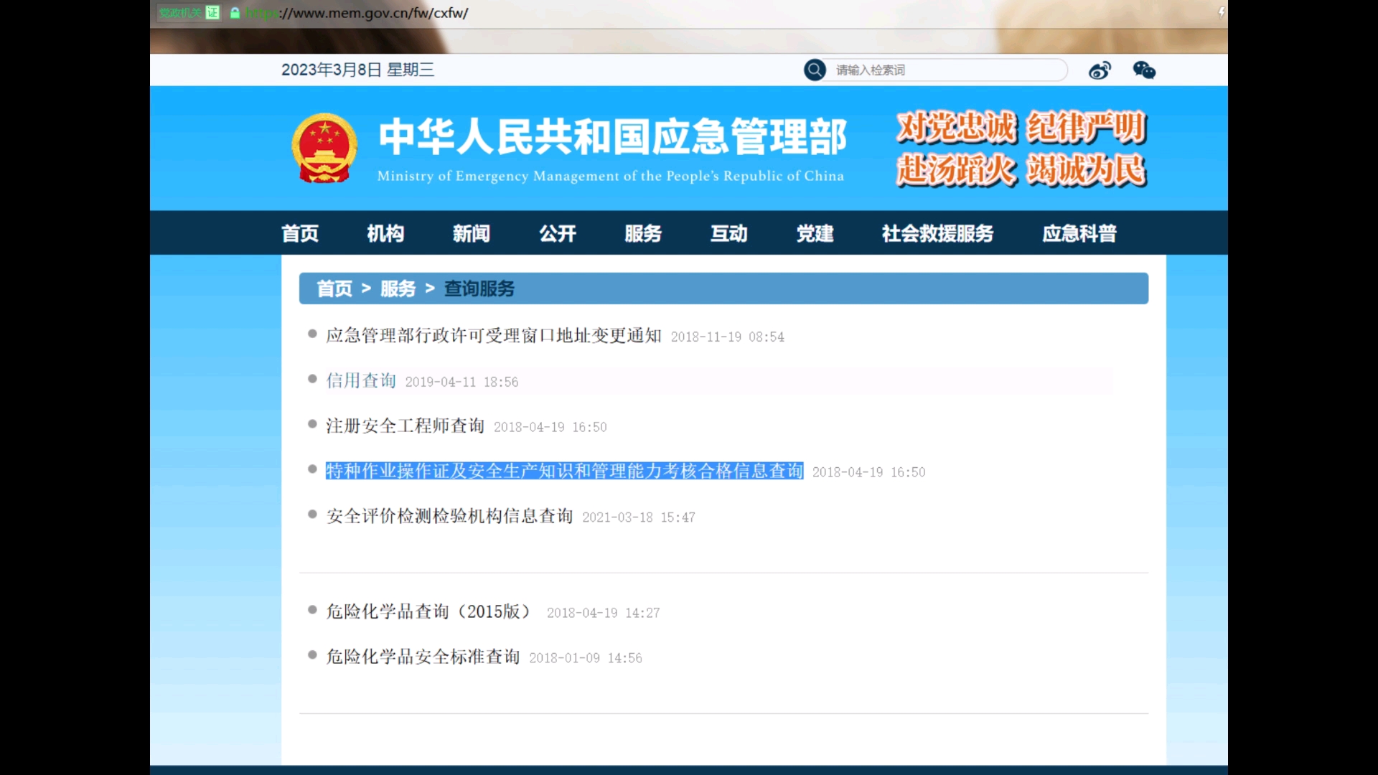The image size is (1378, 775).
Task: Click the timestamp 2021-03-18 15:47
Action: pos(639,517)
